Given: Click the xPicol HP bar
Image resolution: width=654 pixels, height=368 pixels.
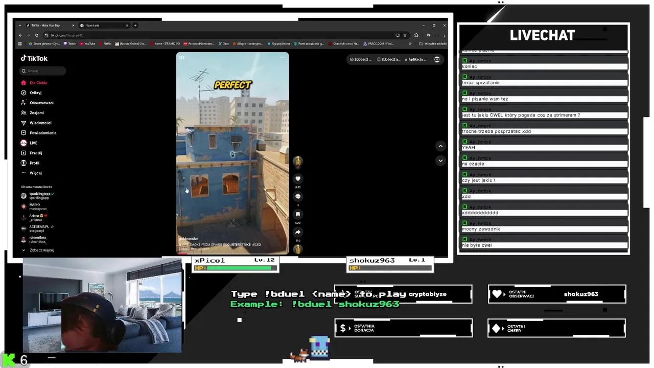Looking at the screenshot, I should click(236, 268).
